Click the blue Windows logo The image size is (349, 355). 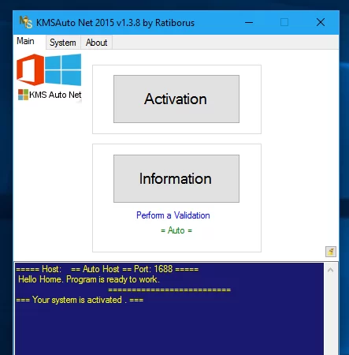[63, 69]
